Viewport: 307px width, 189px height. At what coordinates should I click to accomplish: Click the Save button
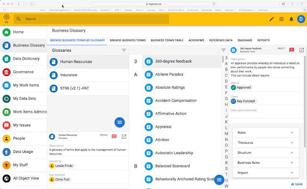pyautogui.click(x=297, y=184)
